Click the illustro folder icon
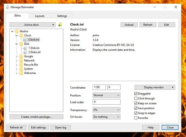 tap(17, 31)
